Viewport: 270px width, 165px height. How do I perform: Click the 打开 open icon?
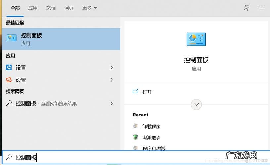point(135,92)
